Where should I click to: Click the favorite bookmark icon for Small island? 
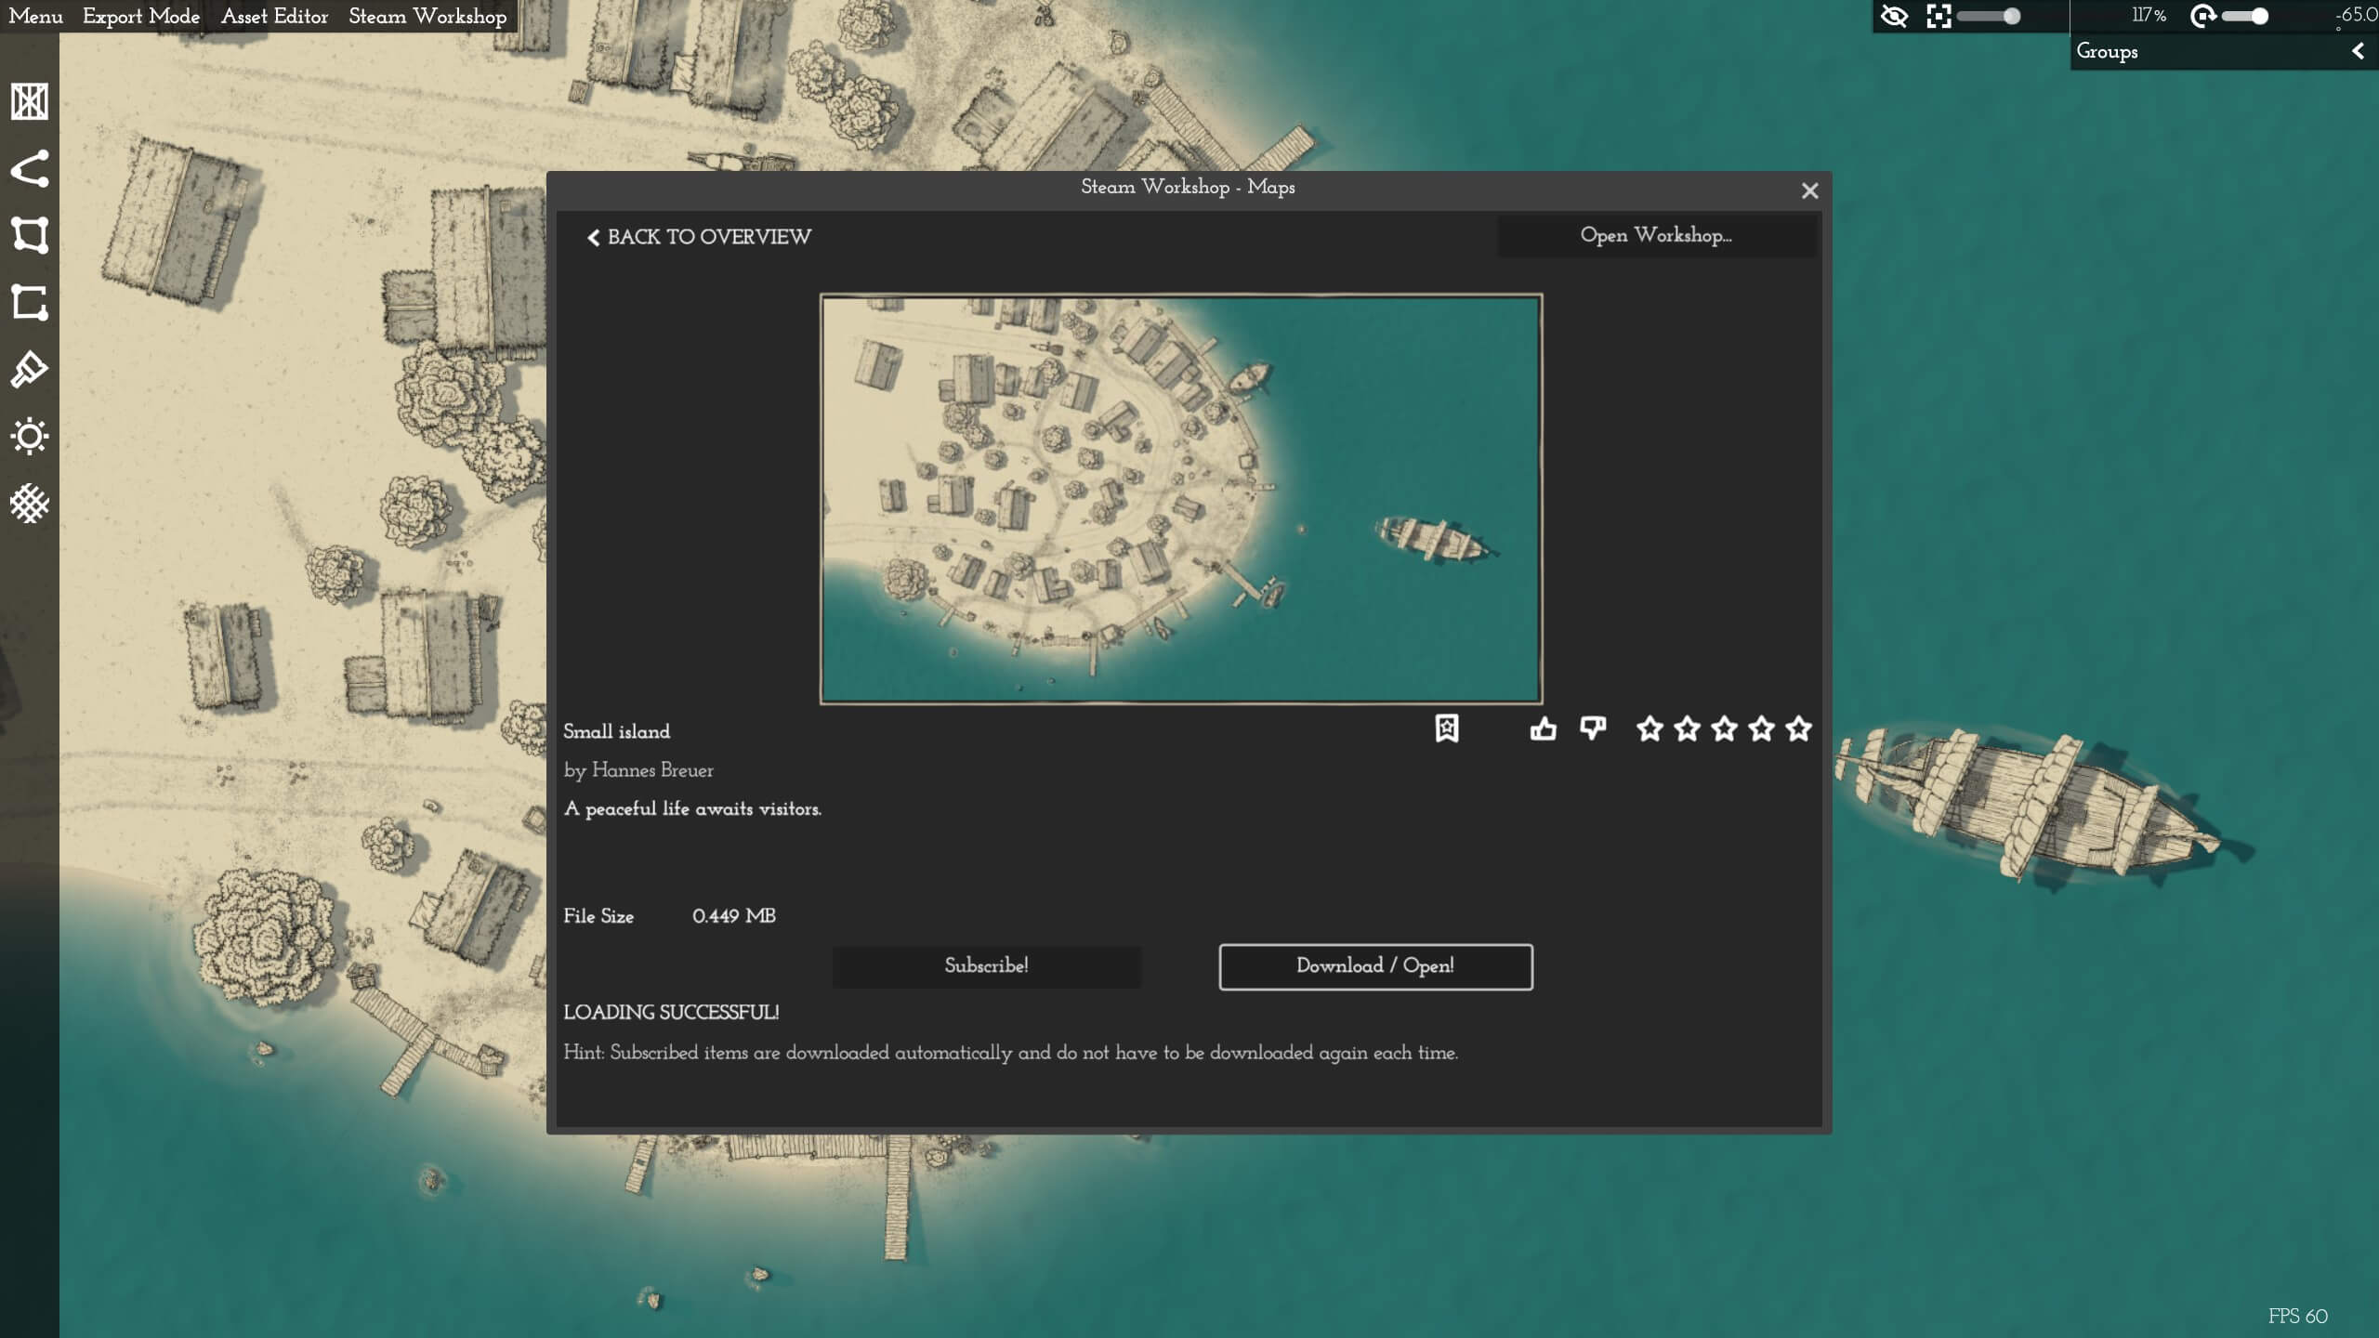1447,728
